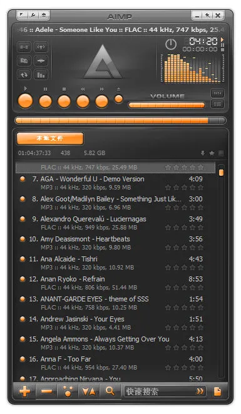Open the AIMP main menu arrow button
241x414 pixels.
22,15
